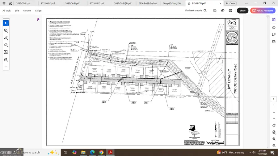The image size is (278, 156).
Task: Click the Share button
Action: coord(242,10)
